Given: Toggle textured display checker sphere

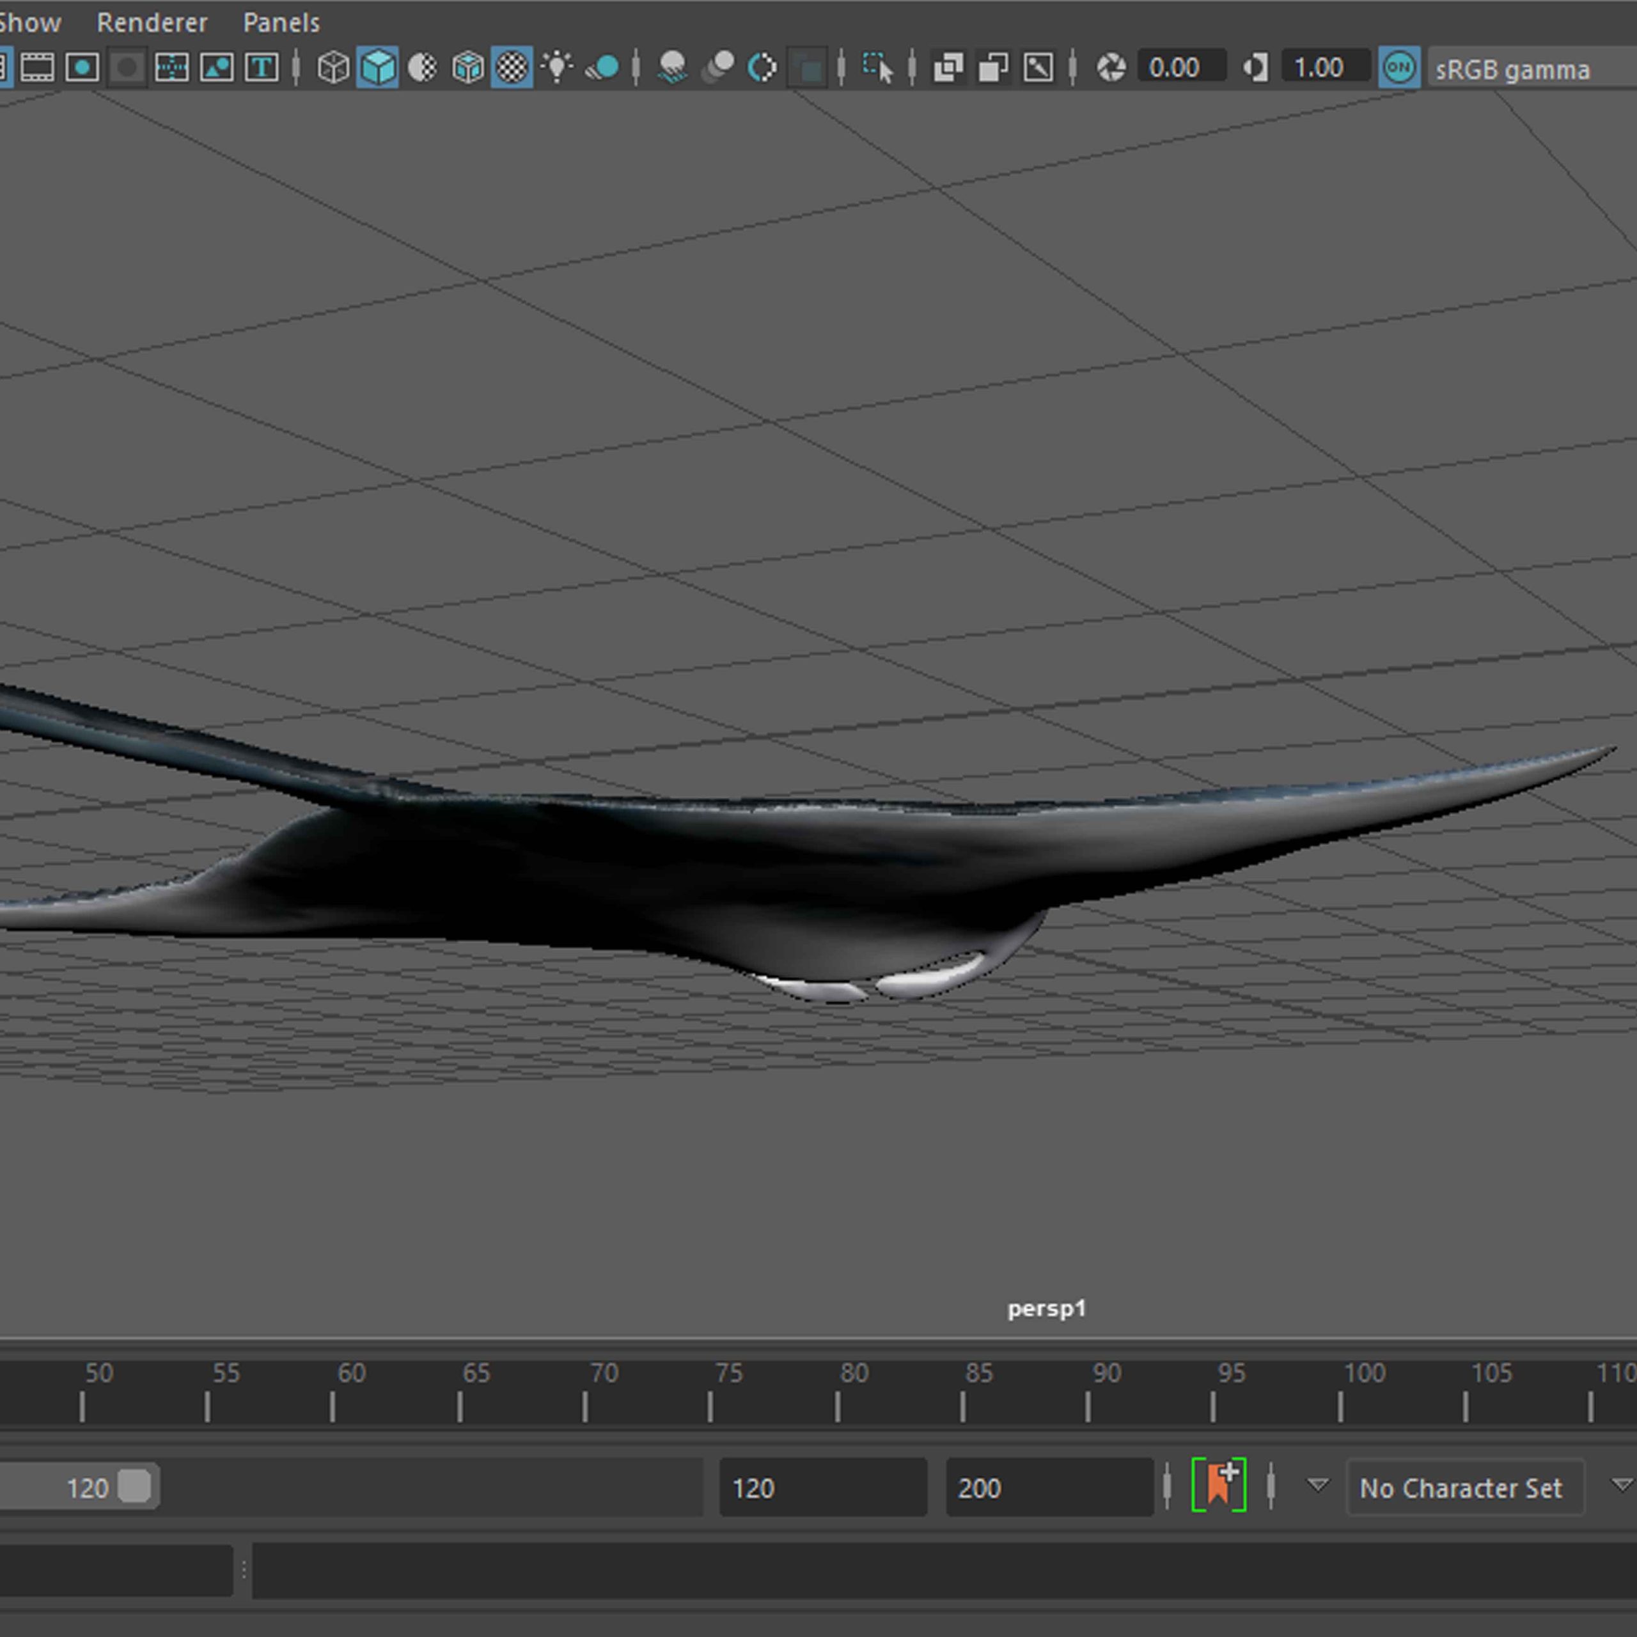Looking at the screenshot, I should click(512, 68).
